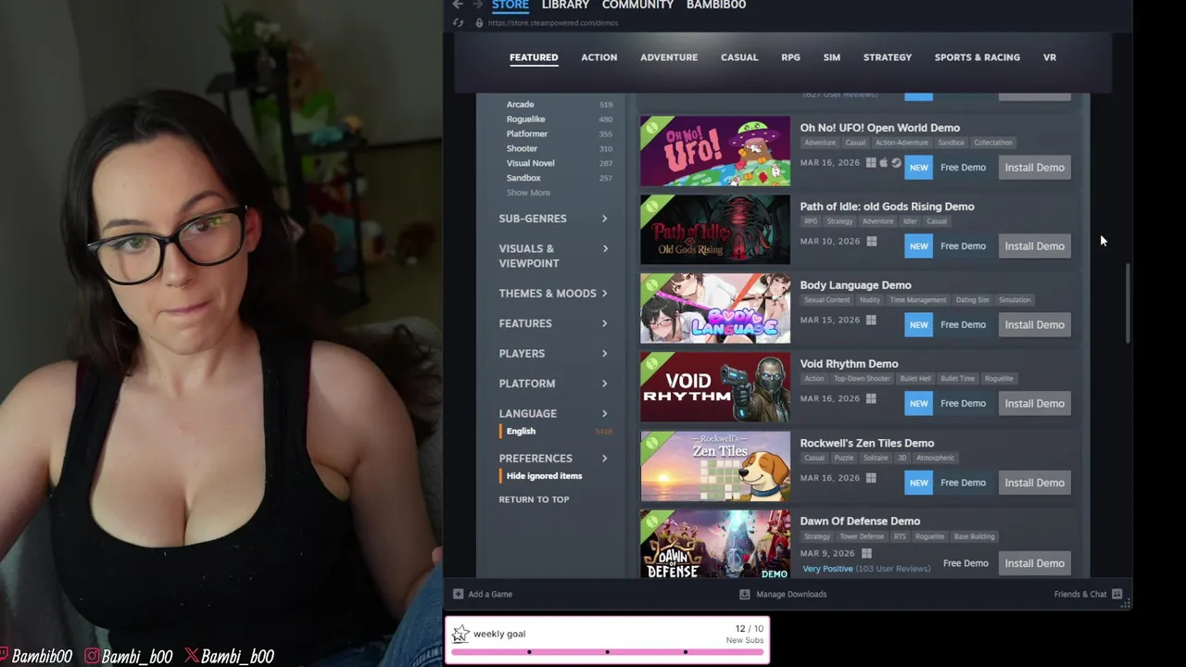The image size is (1186, 667).
Task: Install the Rockwell's Zen Tiles demo
Action: pos(1034,483)
